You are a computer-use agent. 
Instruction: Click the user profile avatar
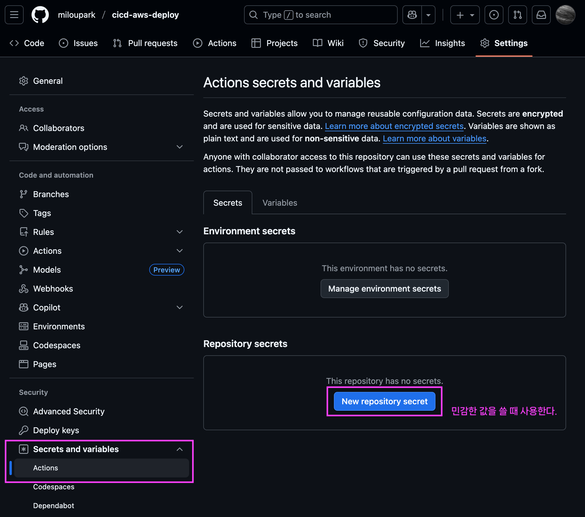(x=565, y=15)
